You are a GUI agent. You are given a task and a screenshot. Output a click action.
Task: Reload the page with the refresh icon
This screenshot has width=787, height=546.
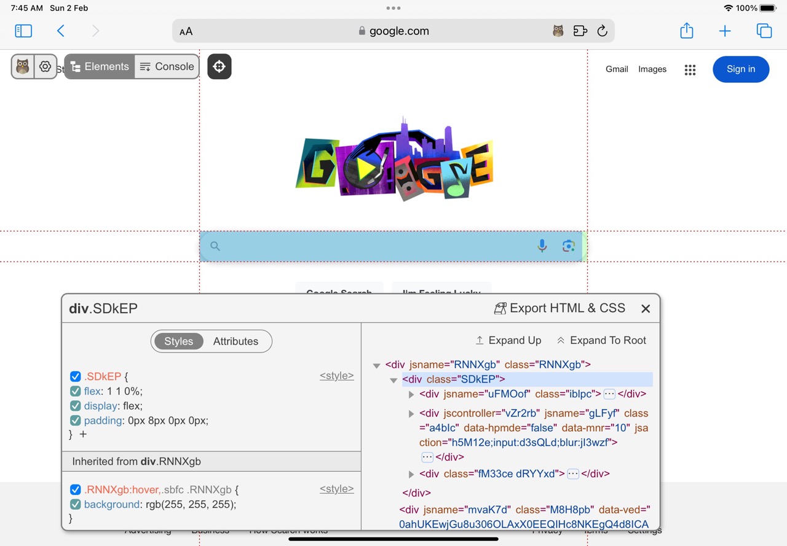(602, 31)
